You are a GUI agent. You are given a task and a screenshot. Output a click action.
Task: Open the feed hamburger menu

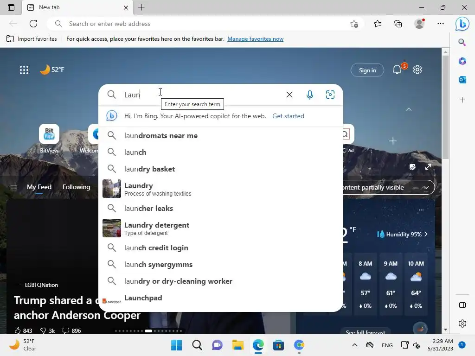tap(13, 187)
